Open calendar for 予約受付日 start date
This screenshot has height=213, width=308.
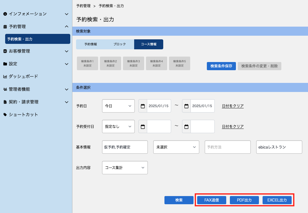143,127
